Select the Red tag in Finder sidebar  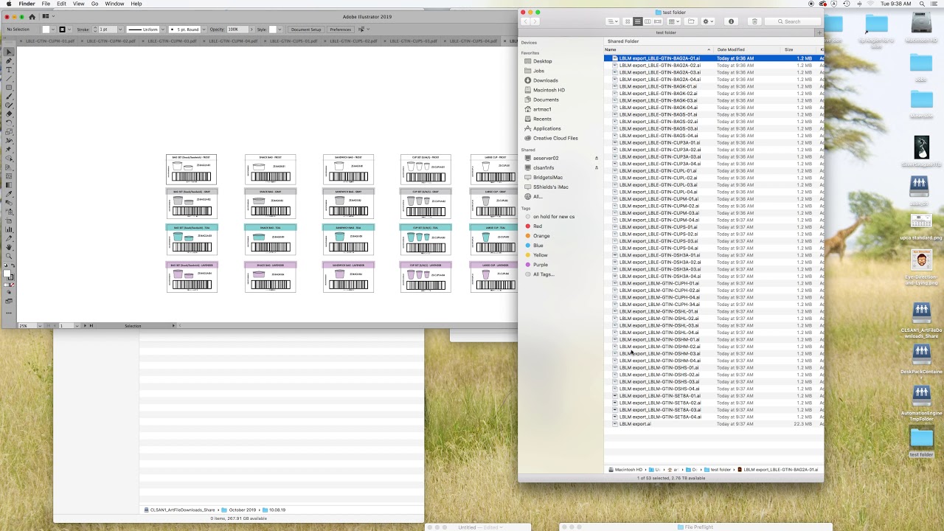tap(537, 226)
